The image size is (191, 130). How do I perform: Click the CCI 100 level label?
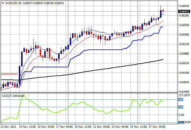click(181, 107)
